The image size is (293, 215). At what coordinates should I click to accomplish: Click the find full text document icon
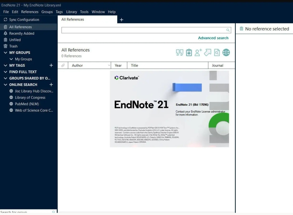217,52
